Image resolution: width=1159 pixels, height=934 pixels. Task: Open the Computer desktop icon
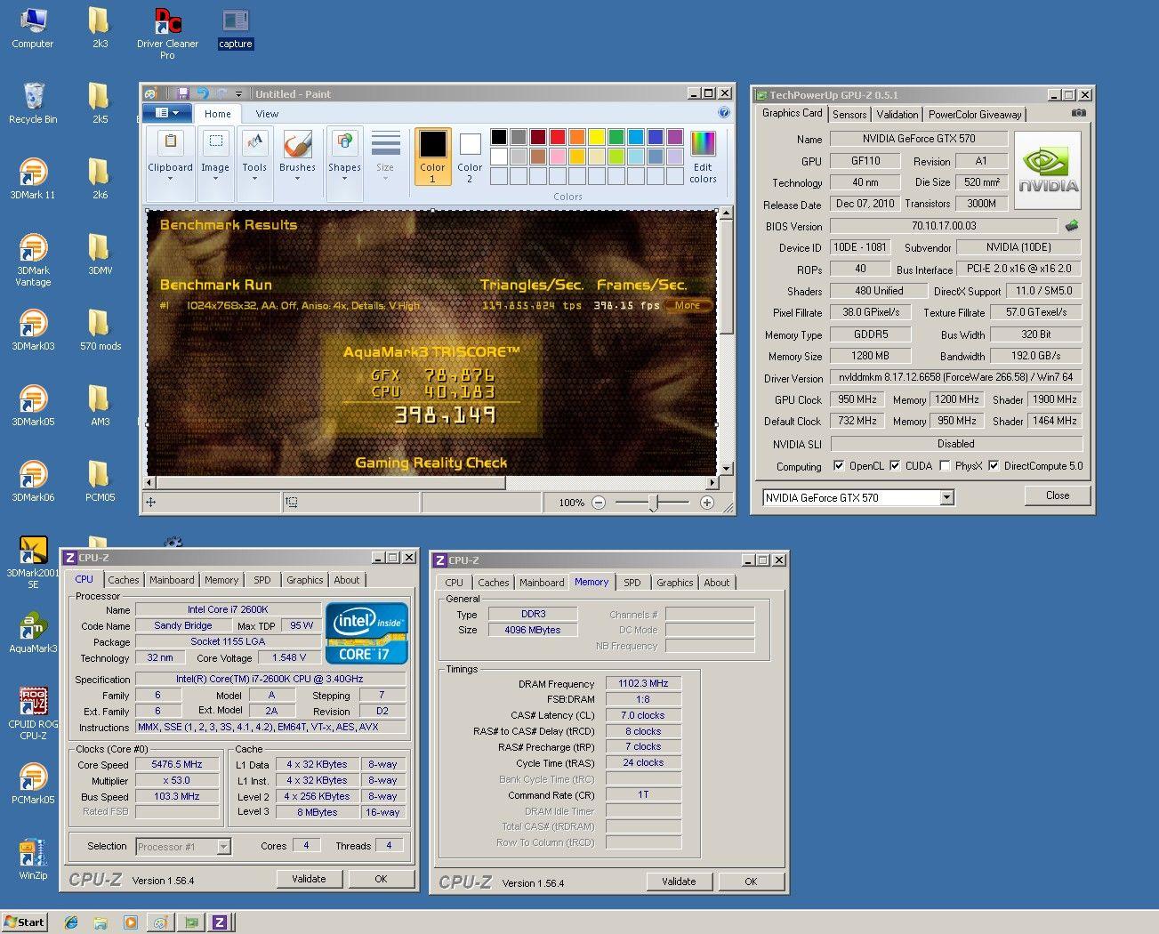(33, 27)
